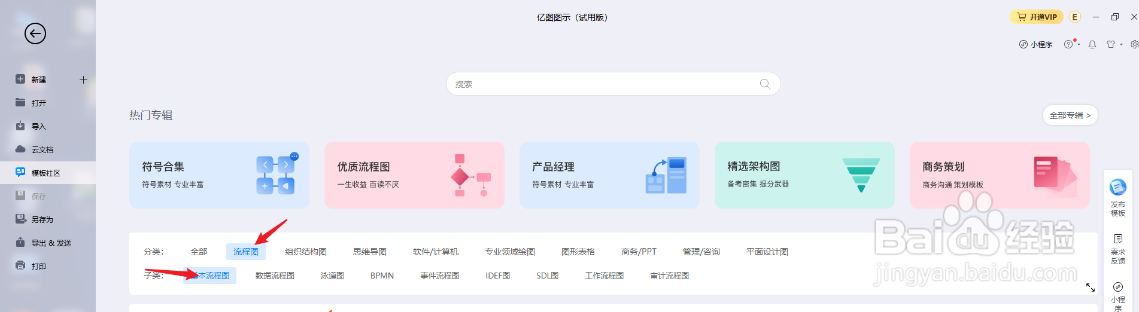The image size is (1139, 312).
Task: Select the 平面设计图 category tab
Action: pos(767,252)
